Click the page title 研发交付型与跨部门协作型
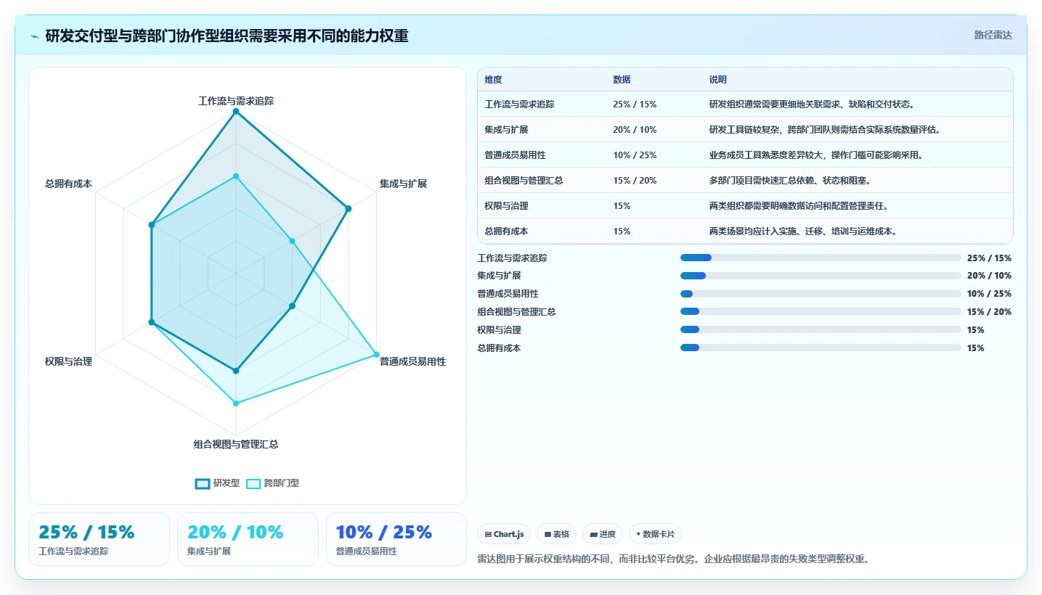This screenshot has height=595, width=1042. [x=227, y=36]
